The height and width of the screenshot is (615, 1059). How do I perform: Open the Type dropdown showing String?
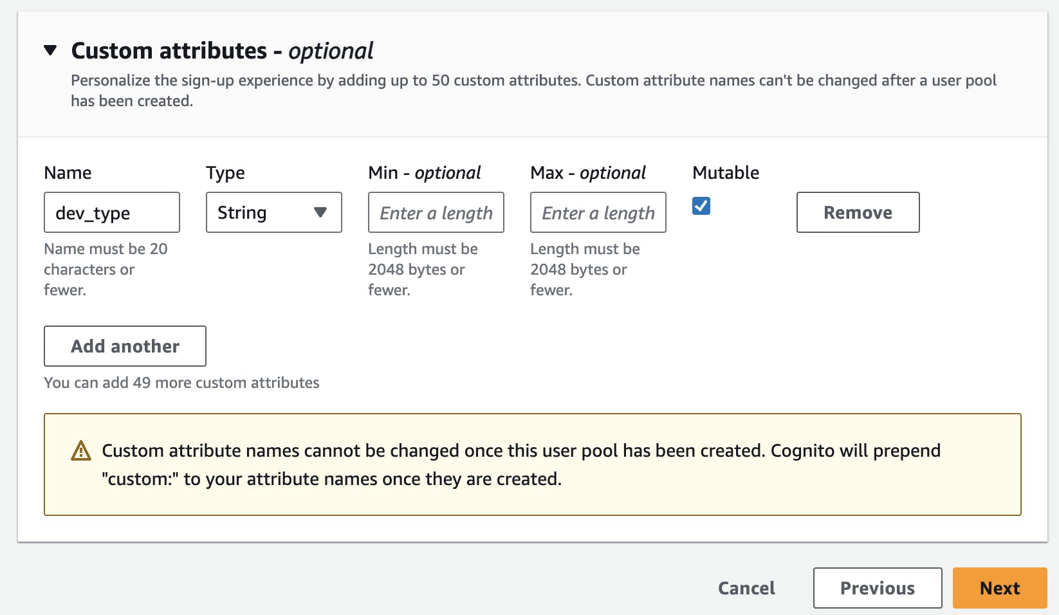[273, 212]
